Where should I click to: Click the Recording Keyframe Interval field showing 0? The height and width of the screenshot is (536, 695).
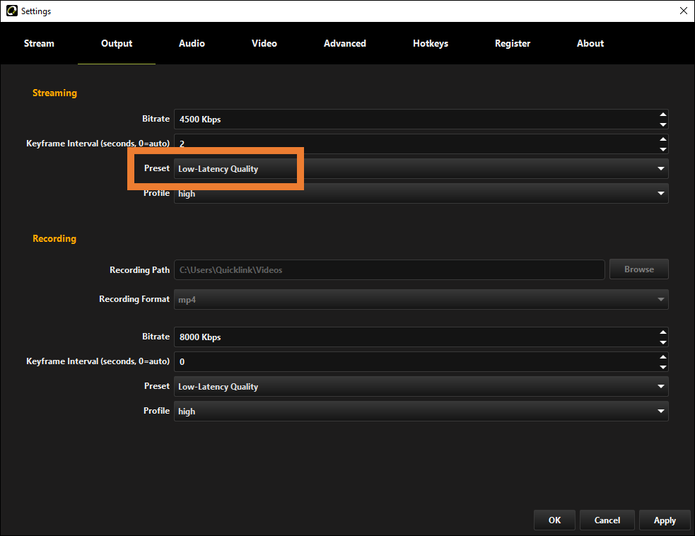tap(421, 362)
